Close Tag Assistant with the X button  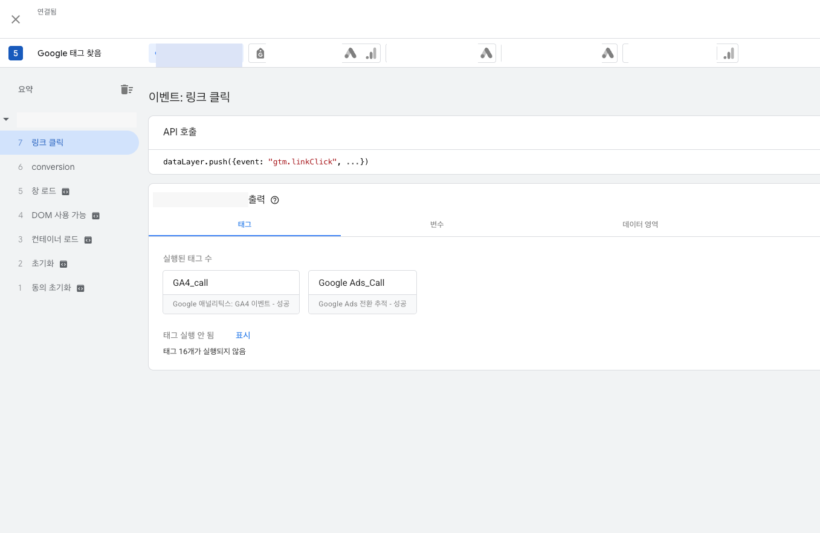[16, 19]
